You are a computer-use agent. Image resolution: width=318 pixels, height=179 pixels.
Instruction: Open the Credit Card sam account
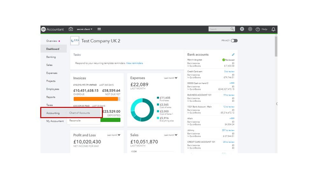click(x=195, y=71)
